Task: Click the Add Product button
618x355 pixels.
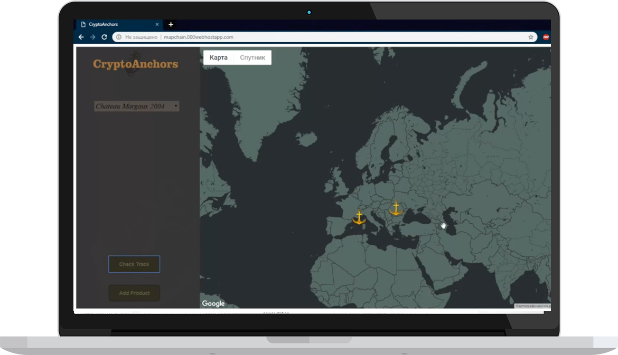Action: [134, 293]
